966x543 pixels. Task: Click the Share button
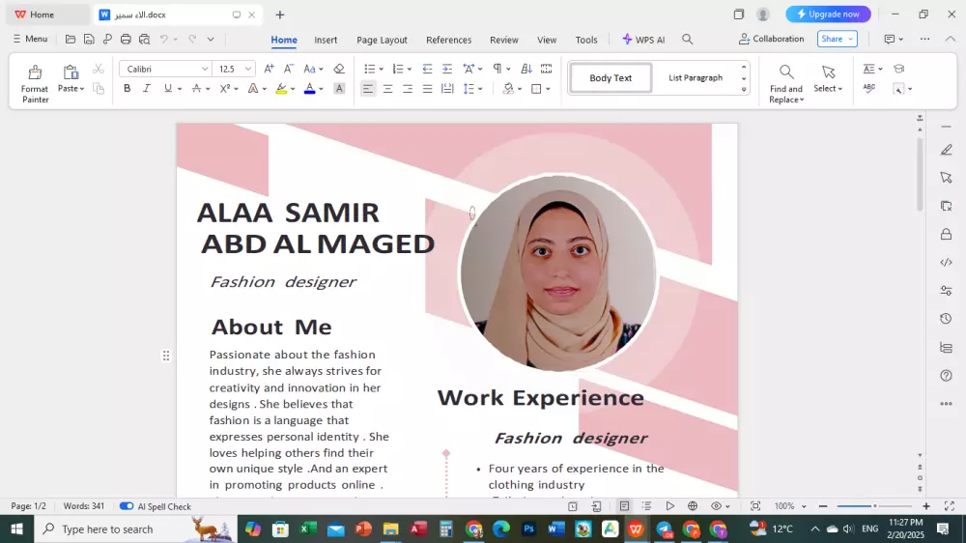tap(838, 39)
